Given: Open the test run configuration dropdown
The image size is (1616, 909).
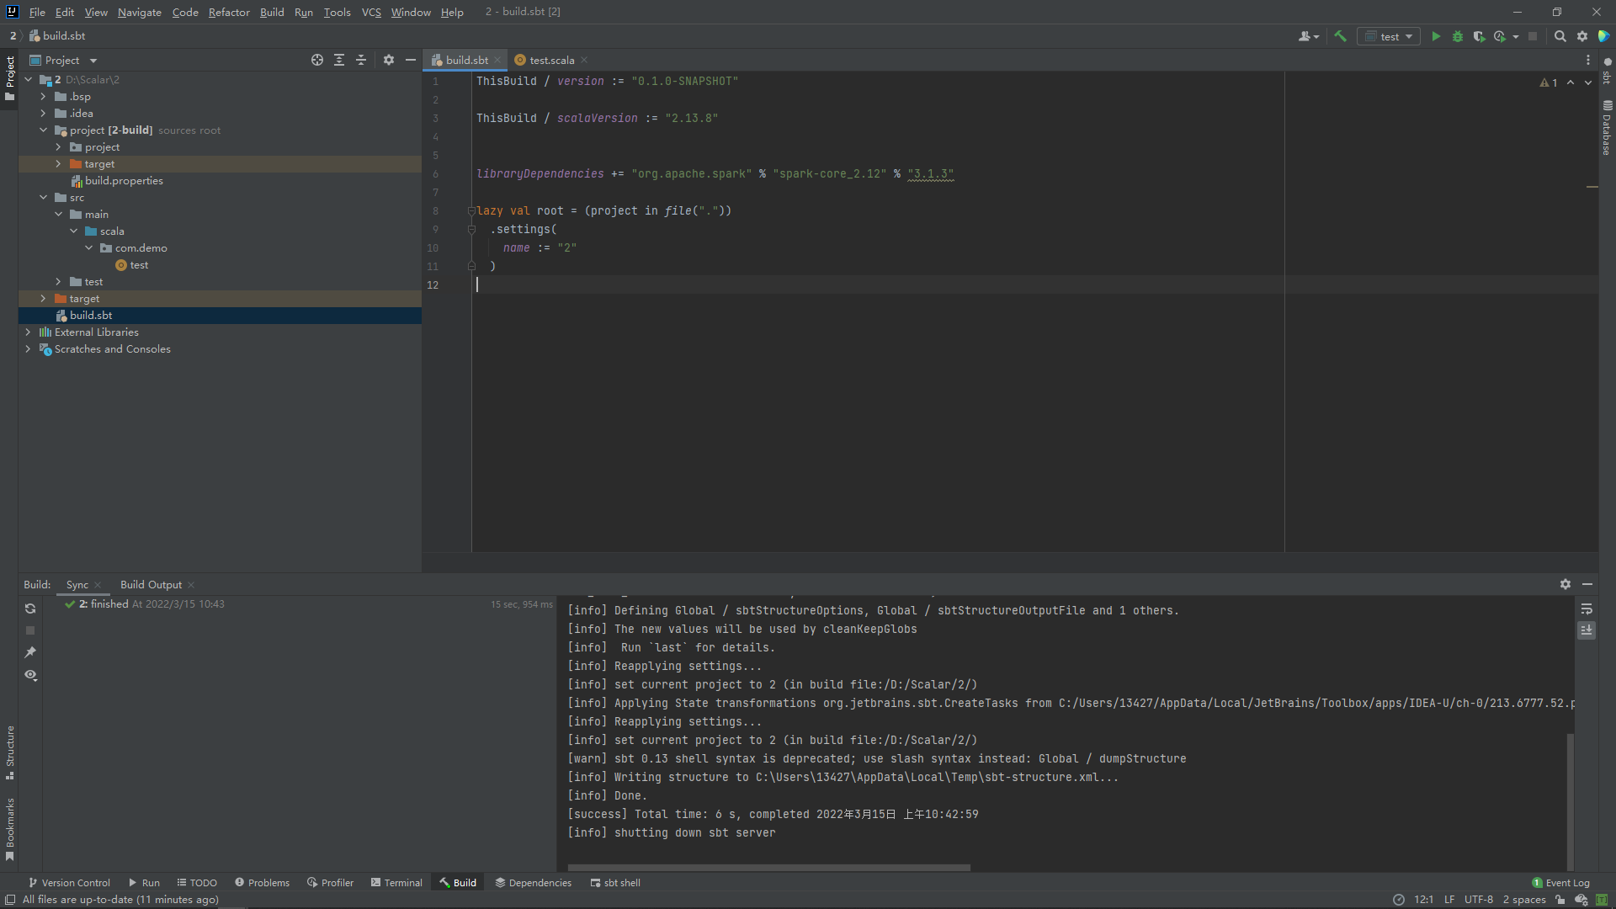Looking at the screenshot, I should (1390, 36).
